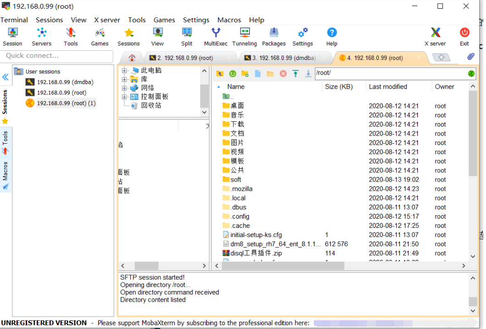Click the Packages icon in toolbar
Viewport: 486px width, 329px height.
tap(274, 37)
